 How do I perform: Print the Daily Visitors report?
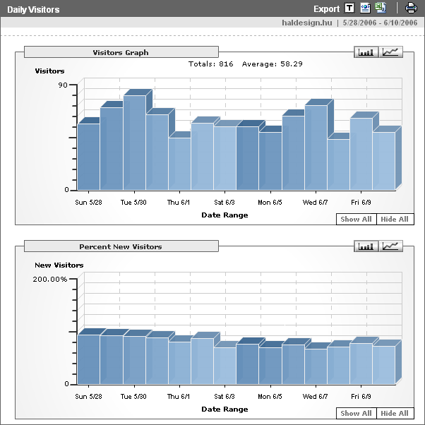(x=411, y=8)
